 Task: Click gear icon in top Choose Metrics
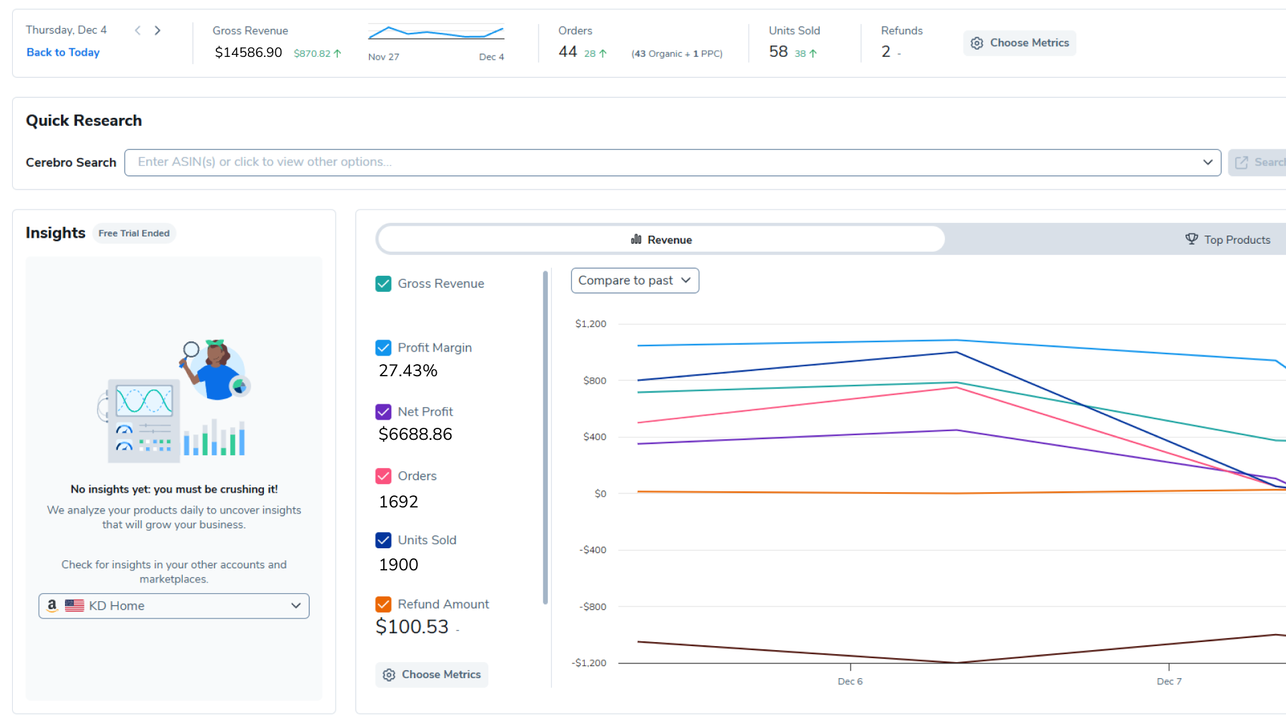[x=977, y=43]
